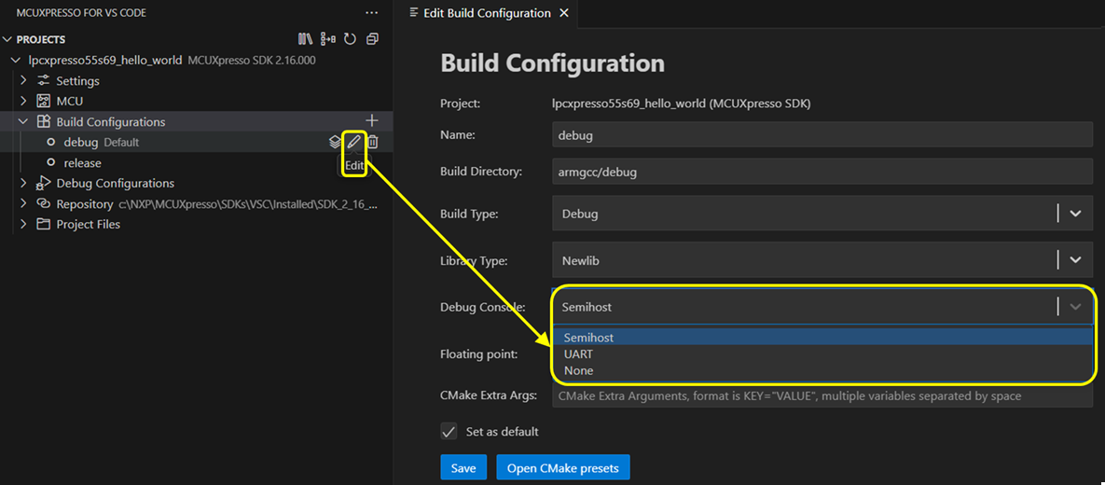Delete the debug build configuration

[374, 142]
